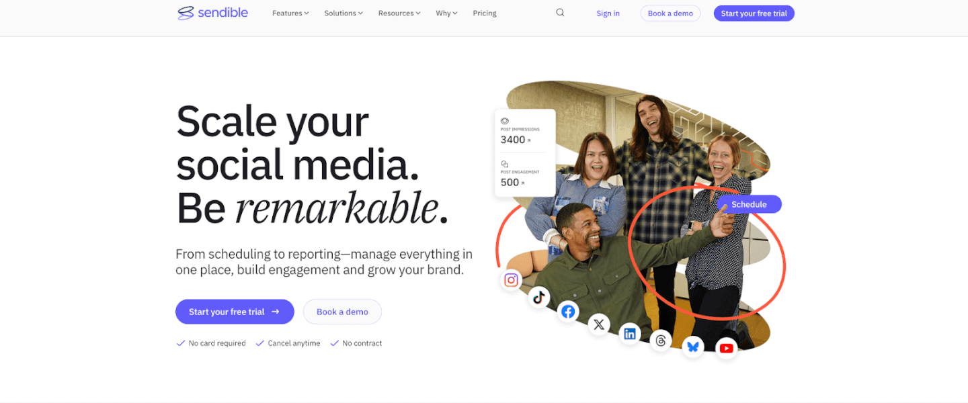Open the search magnifier icon

[x=560, y=13]
